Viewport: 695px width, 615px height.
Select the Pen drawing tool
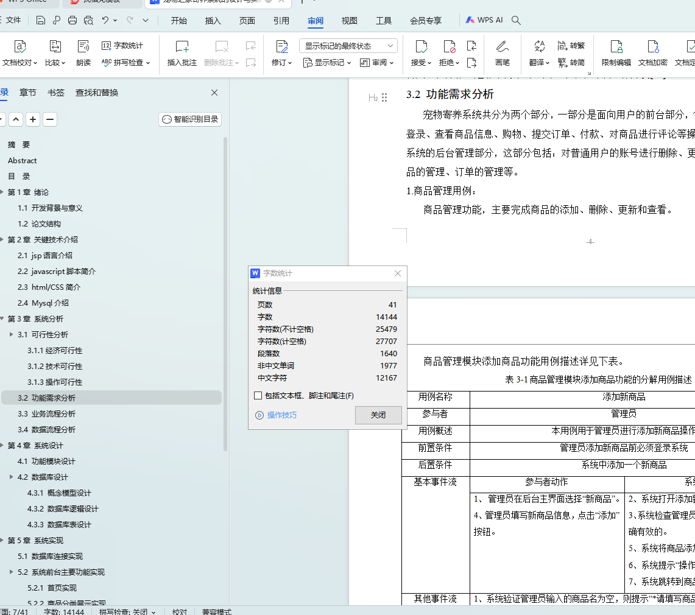tap(502, 53)
